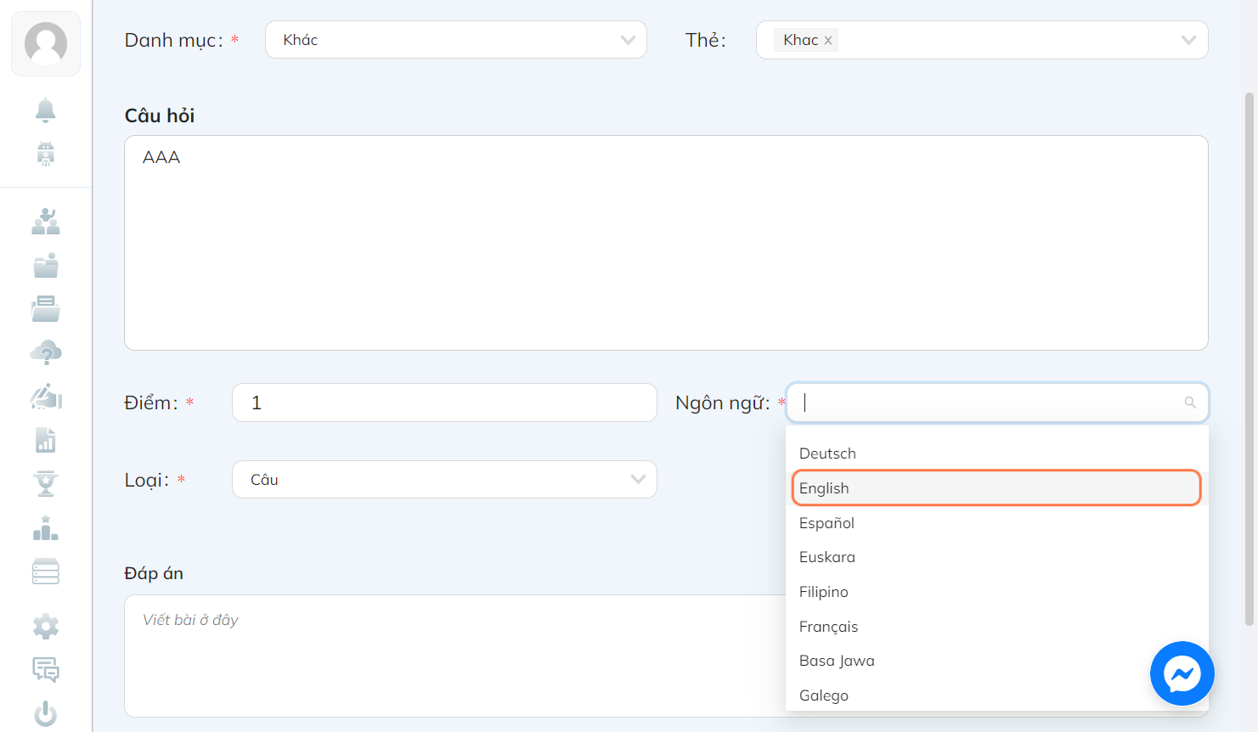The height and width of the screenshot is (732, 1258).
Task: Open the bar chart report icon
Action: 46,440
